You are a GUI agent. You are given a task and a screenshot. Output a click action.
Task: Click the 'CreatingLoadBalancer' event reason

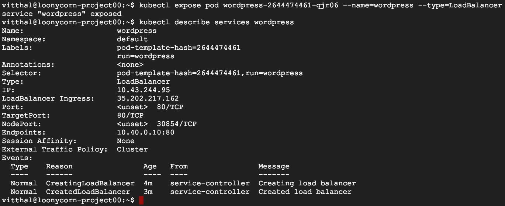click(x=90, y=183)
